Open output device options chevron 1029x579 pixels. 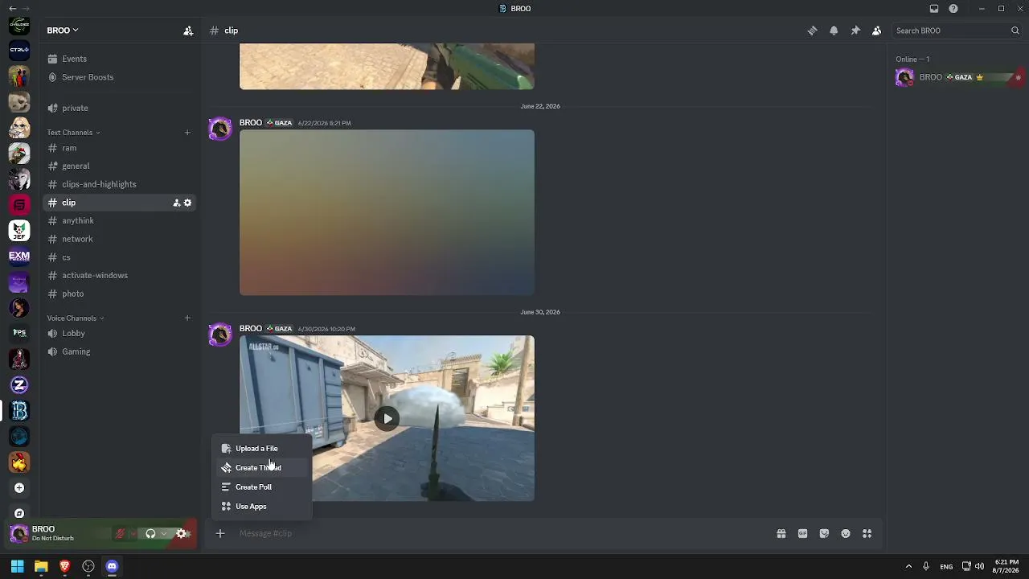(164, 533)
